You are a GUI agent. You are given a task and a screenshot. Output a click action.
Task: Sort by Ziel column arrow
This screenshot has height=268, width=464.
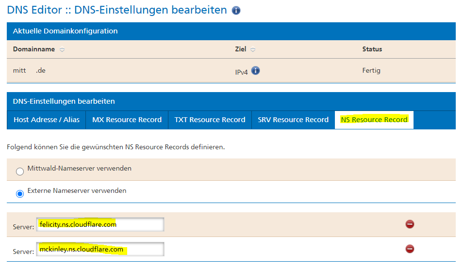coord(253,49)
